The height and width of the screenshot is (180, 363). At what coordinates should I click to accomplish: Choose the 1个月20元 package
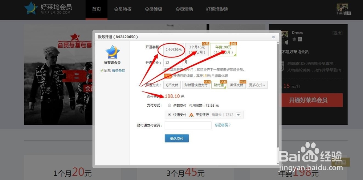(x=174, y=50)
